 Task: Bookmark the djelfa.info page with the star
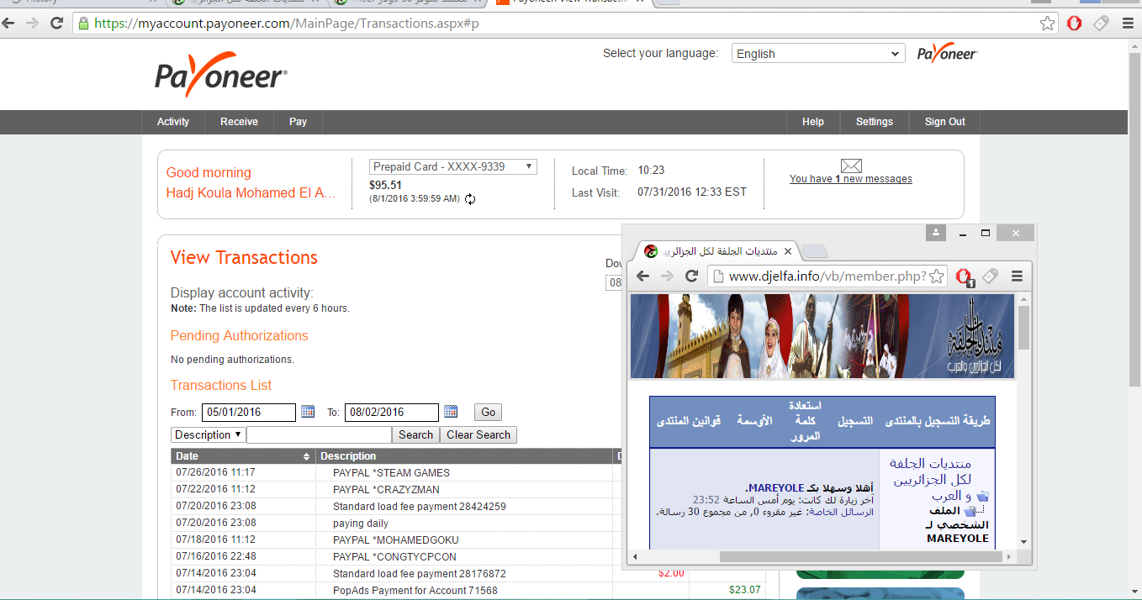click(936, 276)
